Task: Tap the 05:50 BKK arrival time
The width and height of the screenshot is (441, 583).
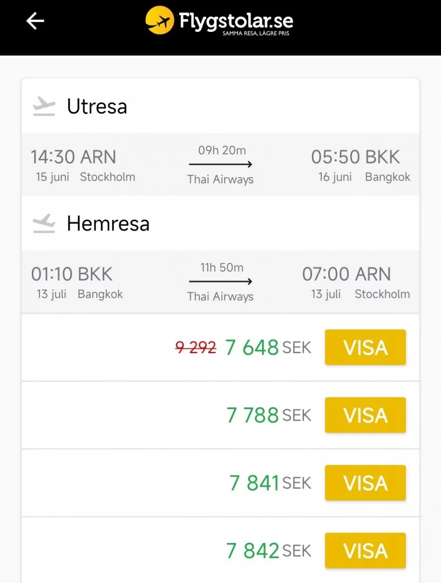Action: (355, 157)
